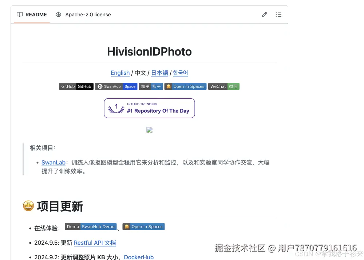Click the WeChat 微信 badge

click(x=224, y=86)
